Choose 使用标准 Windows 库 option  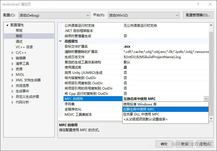[166, 104]
